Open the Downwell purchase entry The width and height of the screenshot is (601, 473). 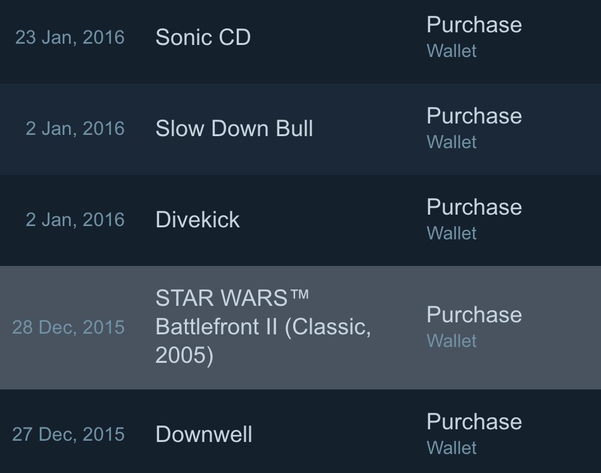[x=203, y=434]
